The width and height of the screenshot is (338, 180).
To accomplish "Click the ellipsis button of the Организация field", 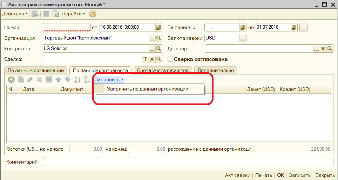I will 152,38.
